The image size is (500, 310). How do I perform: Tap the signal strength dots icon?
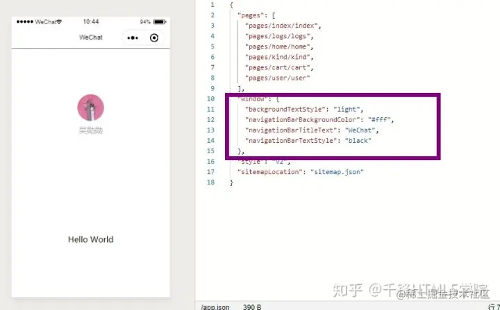25,21
